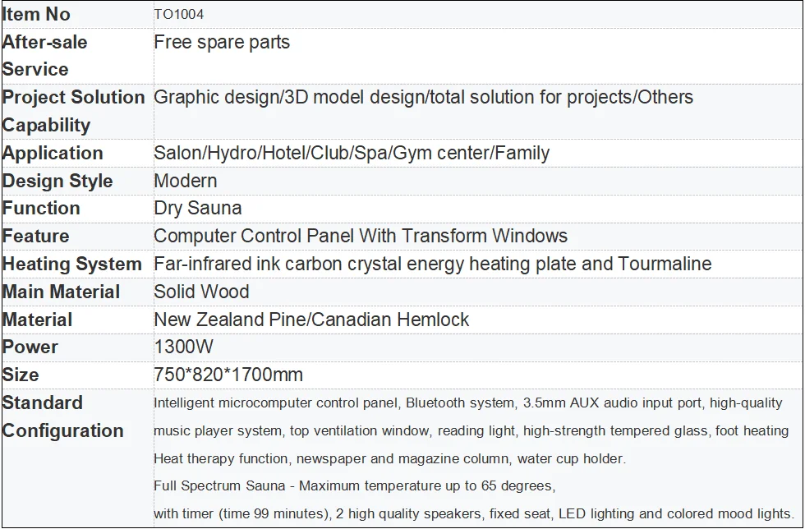Image resolution: width=805 pixels, height=529 pixels.
Task: Click the 'Item No' label cell
Action: click(x=36, y=15)
